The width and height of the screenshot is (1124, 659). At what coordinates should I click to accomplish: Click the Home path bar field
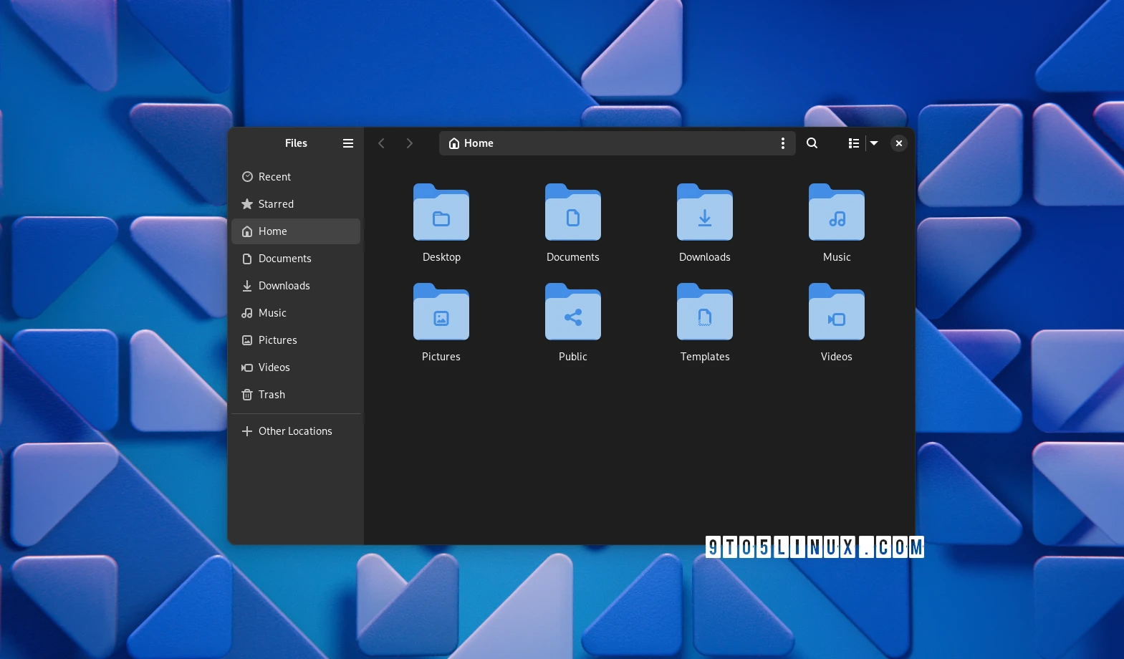pyautogui.click(x=617, y=143)
